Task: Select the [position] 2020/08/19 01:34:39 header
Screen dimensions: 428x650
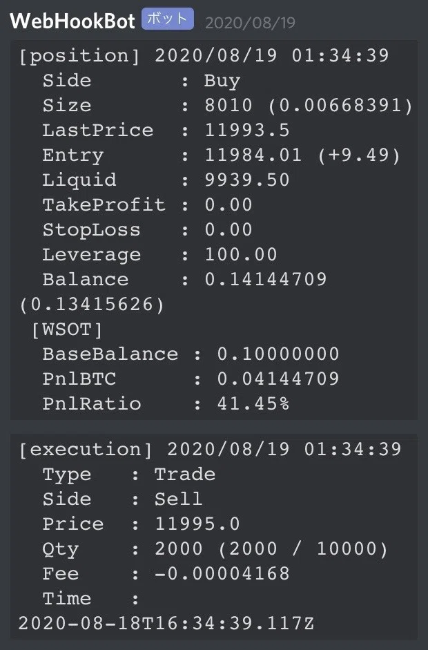Action: (204, 55)
